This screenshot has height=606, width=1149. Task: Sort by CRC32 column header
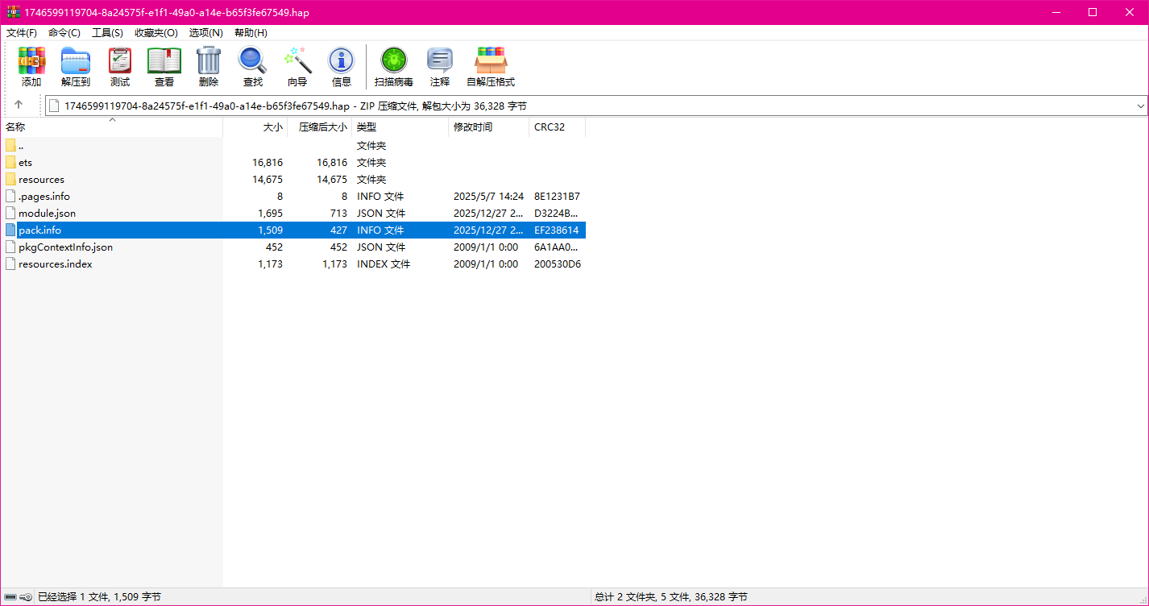click(x=558, y=127)
